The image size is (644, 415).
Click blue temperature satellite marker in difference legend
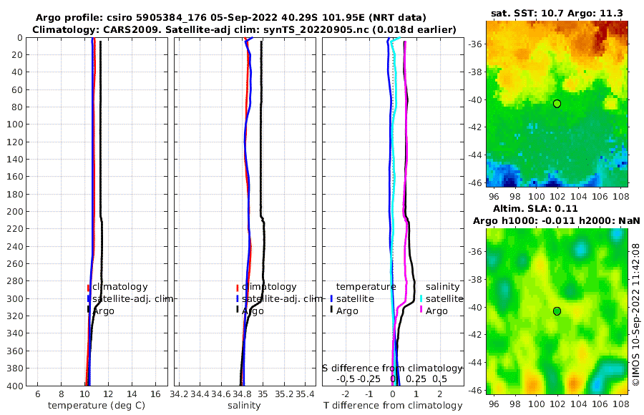pyautogui.click(x=331, y=298)
